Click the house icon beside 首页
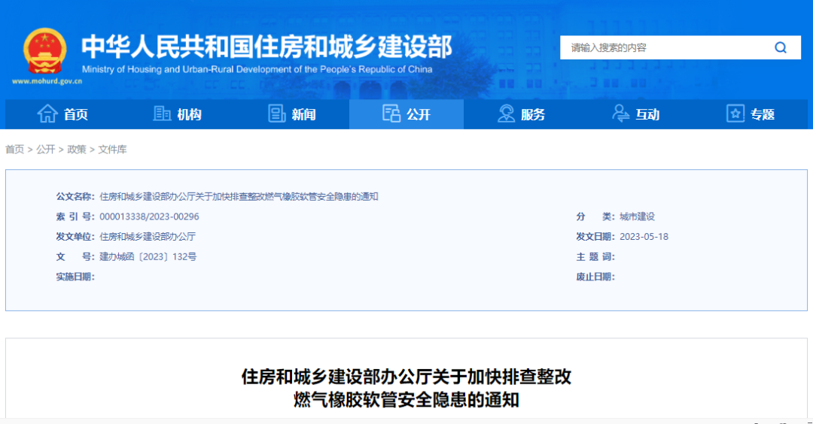The height and width of the screenshot is (424, 813). tap(47, 114)
